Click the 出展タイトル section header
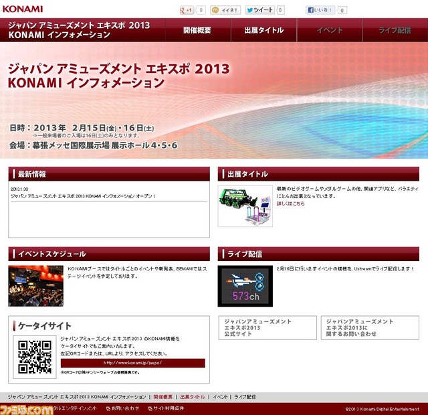The width and height of the screenshot is (428, 415). coord(318,174)
